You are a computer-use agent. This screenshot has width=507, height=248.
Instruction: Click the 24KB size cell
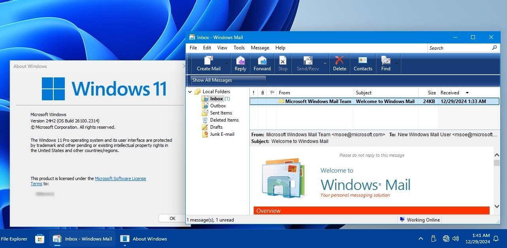click(429, 101)
